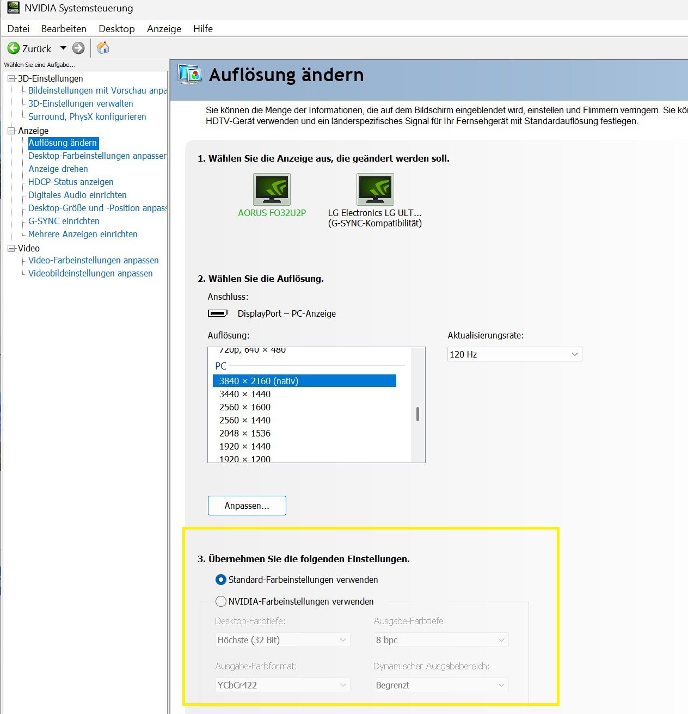Select the LG Electronics monitor icon
The height and width of the screenshot is (714, 688).
pos(375,189)
